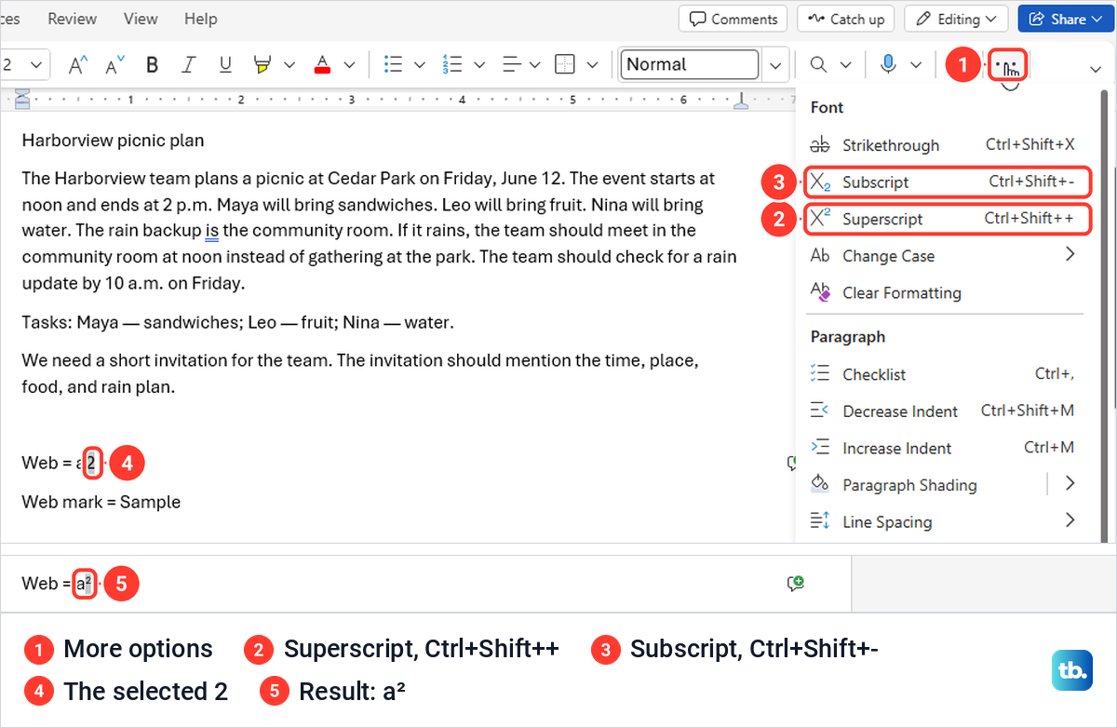Apply the yellow text highlight color
Viewport: 1117px width, 728px height.
262,64
